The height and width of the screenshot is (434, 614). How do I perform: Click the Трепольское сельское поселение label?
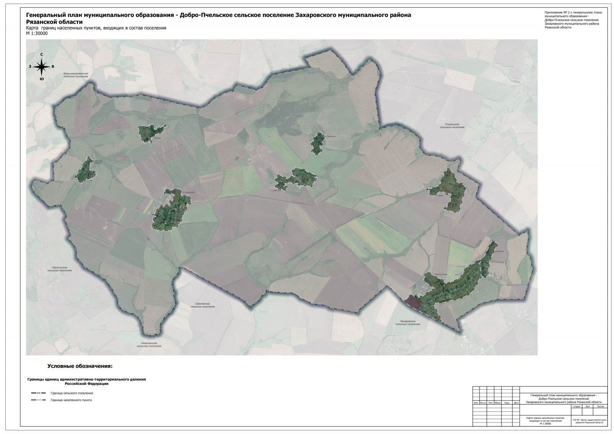(59, 269)
